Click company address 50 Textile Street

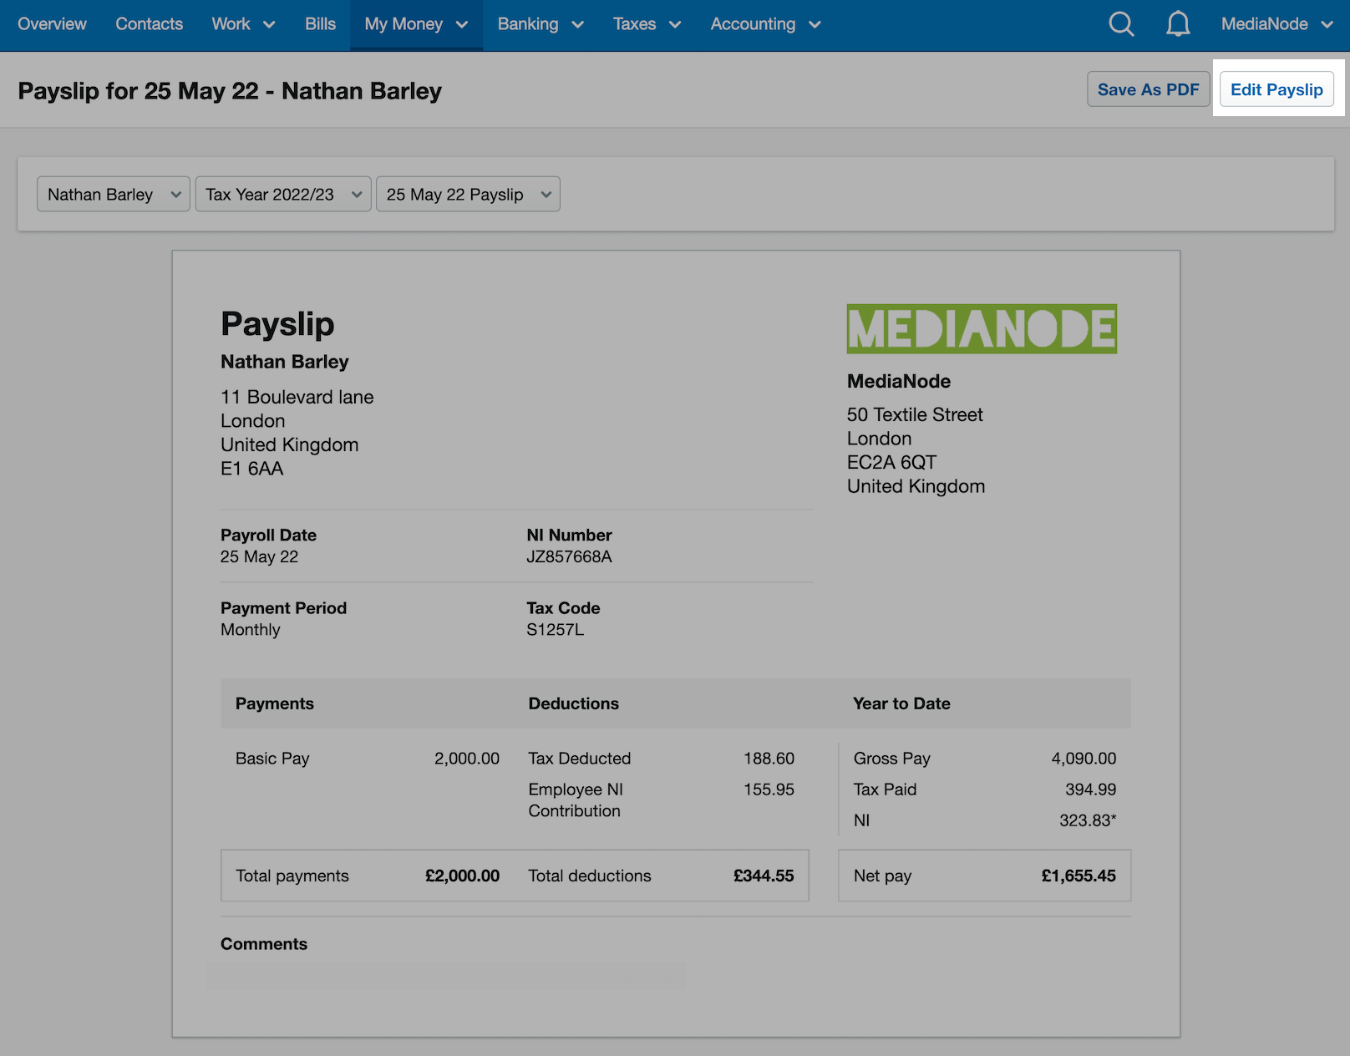(915, 415)
